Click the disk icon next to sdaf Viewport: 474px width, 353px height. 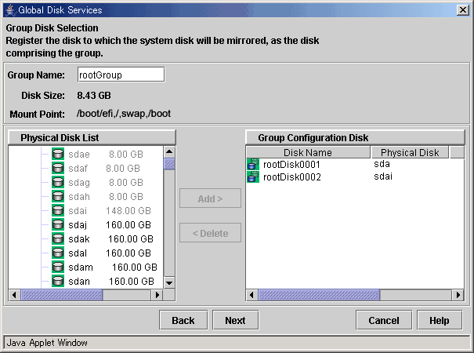pos(58,168)
